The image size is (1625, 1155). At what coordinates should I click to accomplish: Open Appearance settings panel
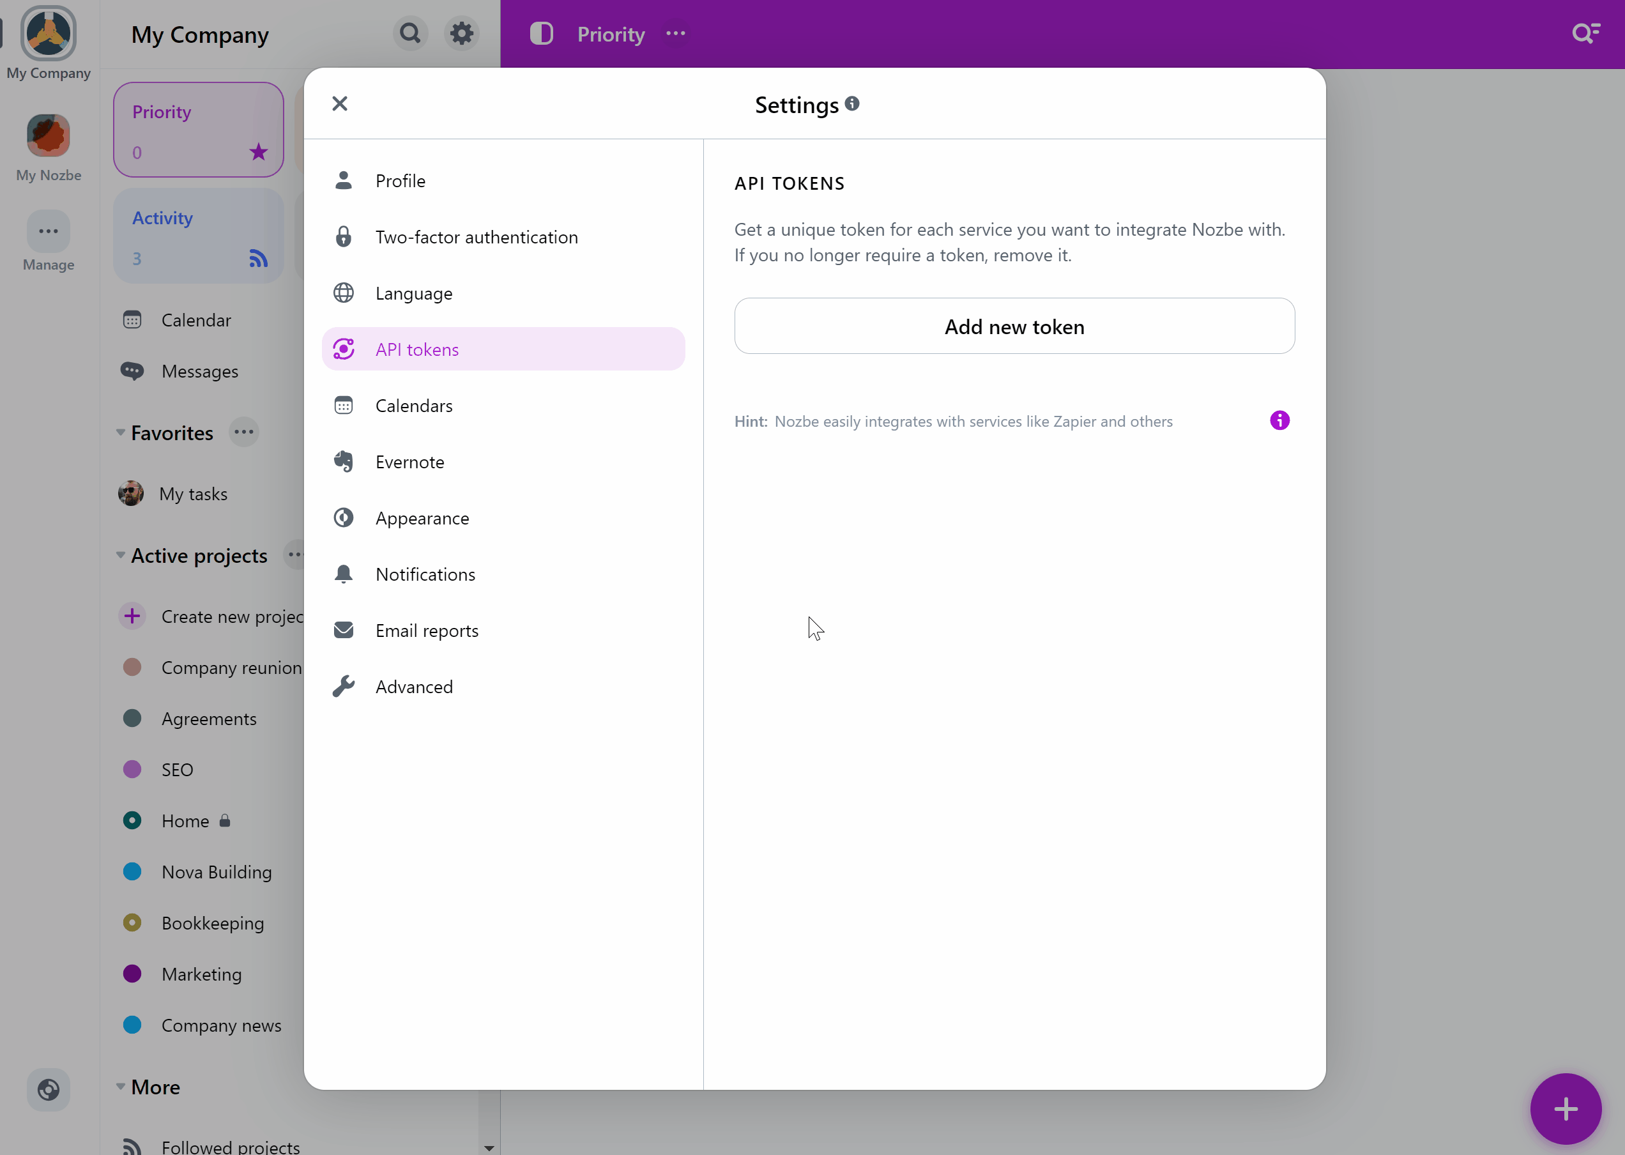422,516
